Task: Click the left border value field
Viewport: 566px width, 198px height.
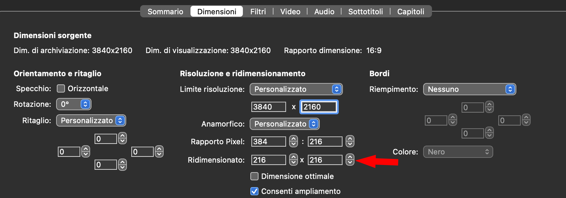Action: pyautogui.click(x=436, y=120)
